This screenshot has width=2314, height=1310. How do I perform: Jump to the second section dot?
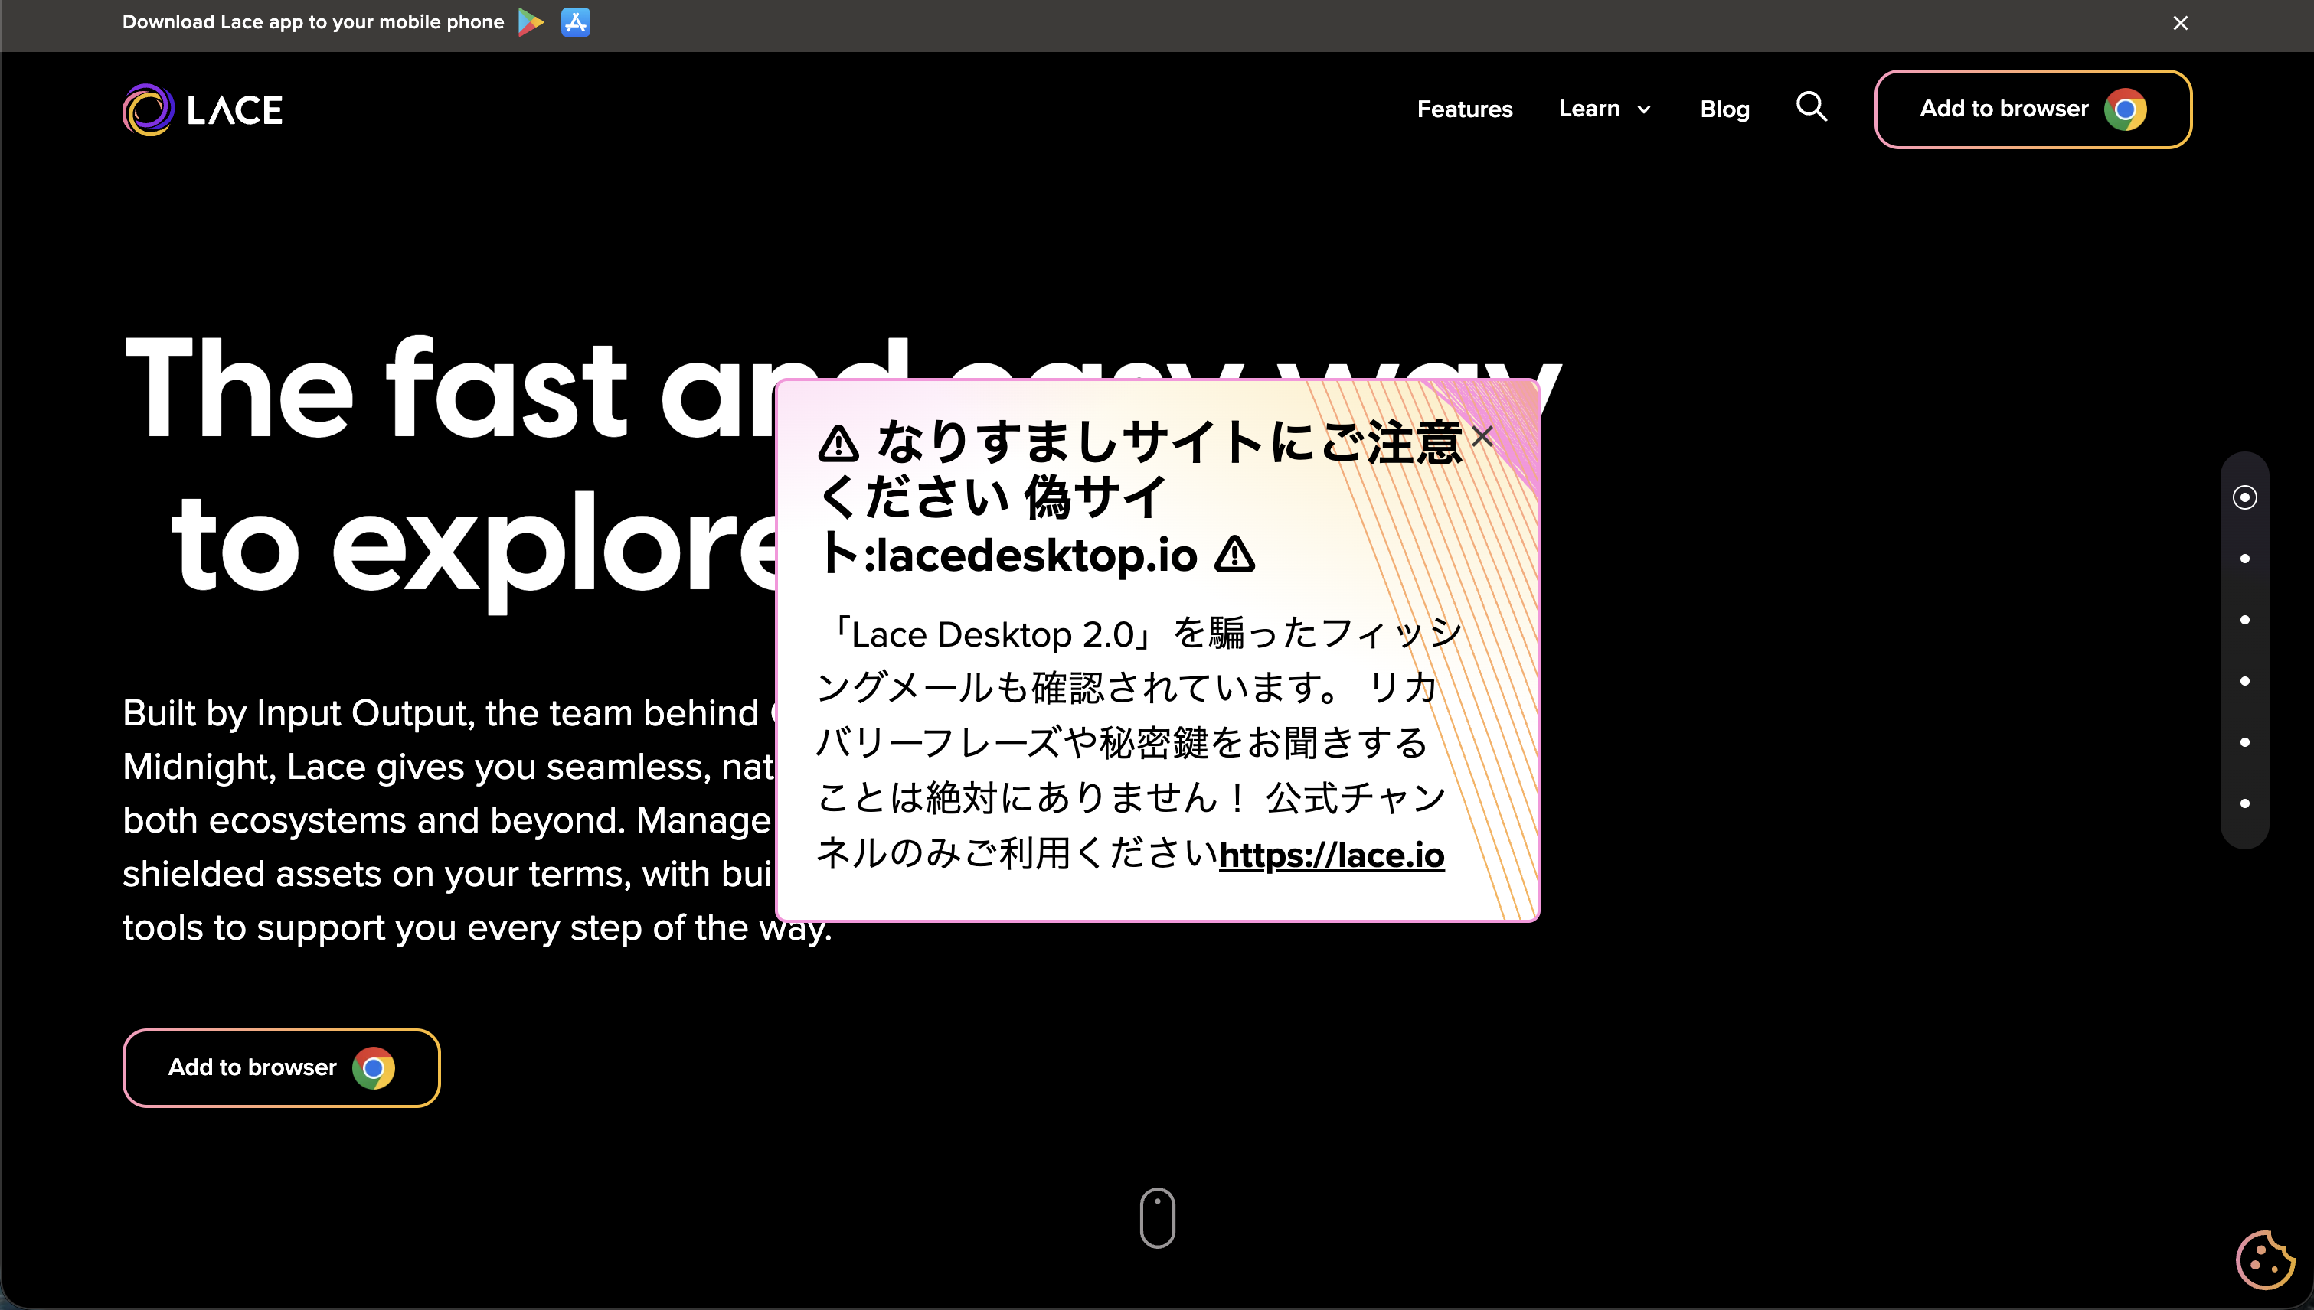[x=2244, y=559]
